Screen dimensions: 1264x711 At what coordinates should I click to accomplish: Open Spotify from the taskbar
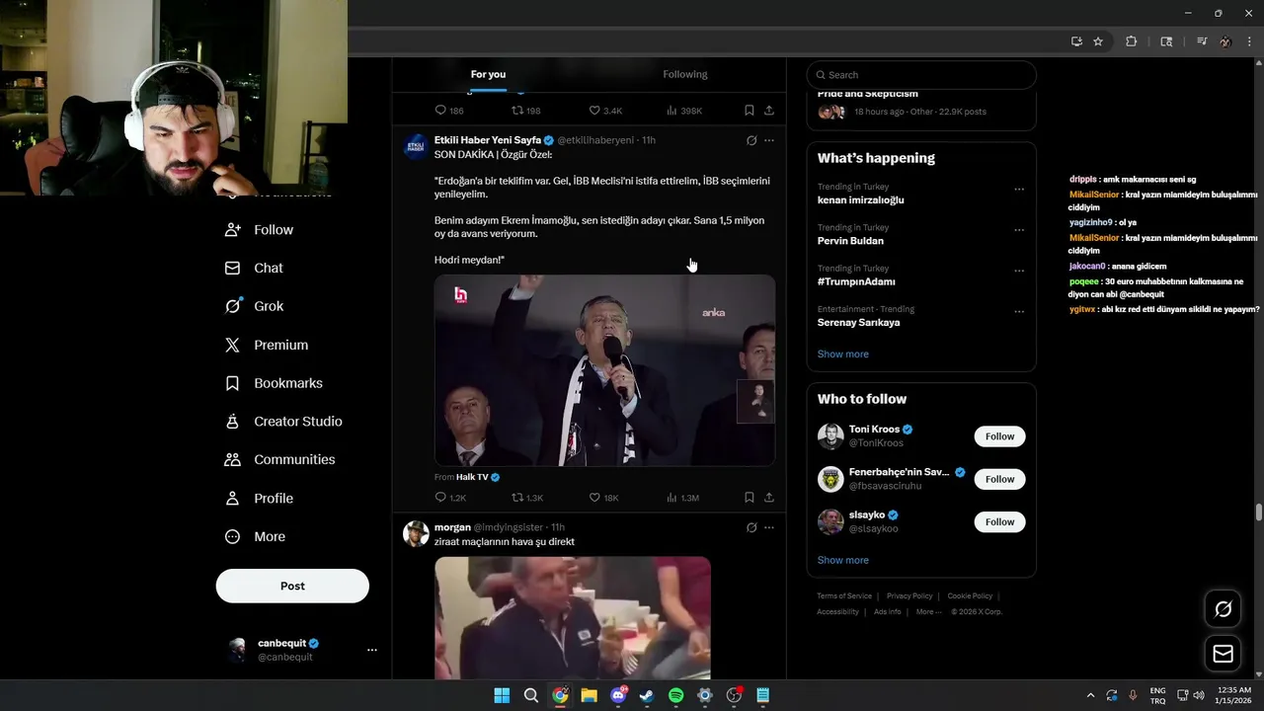click(x=675, y=695)
